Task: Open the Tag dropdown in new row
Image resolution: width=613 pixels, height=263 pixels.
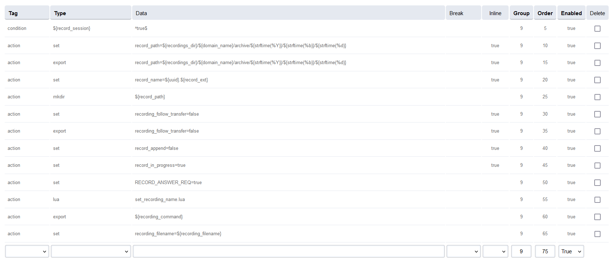Action: [27, 251]
